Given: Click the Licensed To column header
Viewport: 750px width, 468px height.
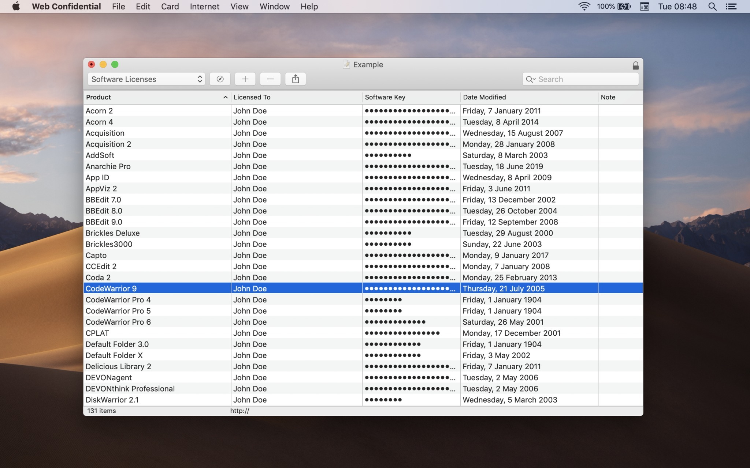Looking at the screenshot, I should point(252,97).
